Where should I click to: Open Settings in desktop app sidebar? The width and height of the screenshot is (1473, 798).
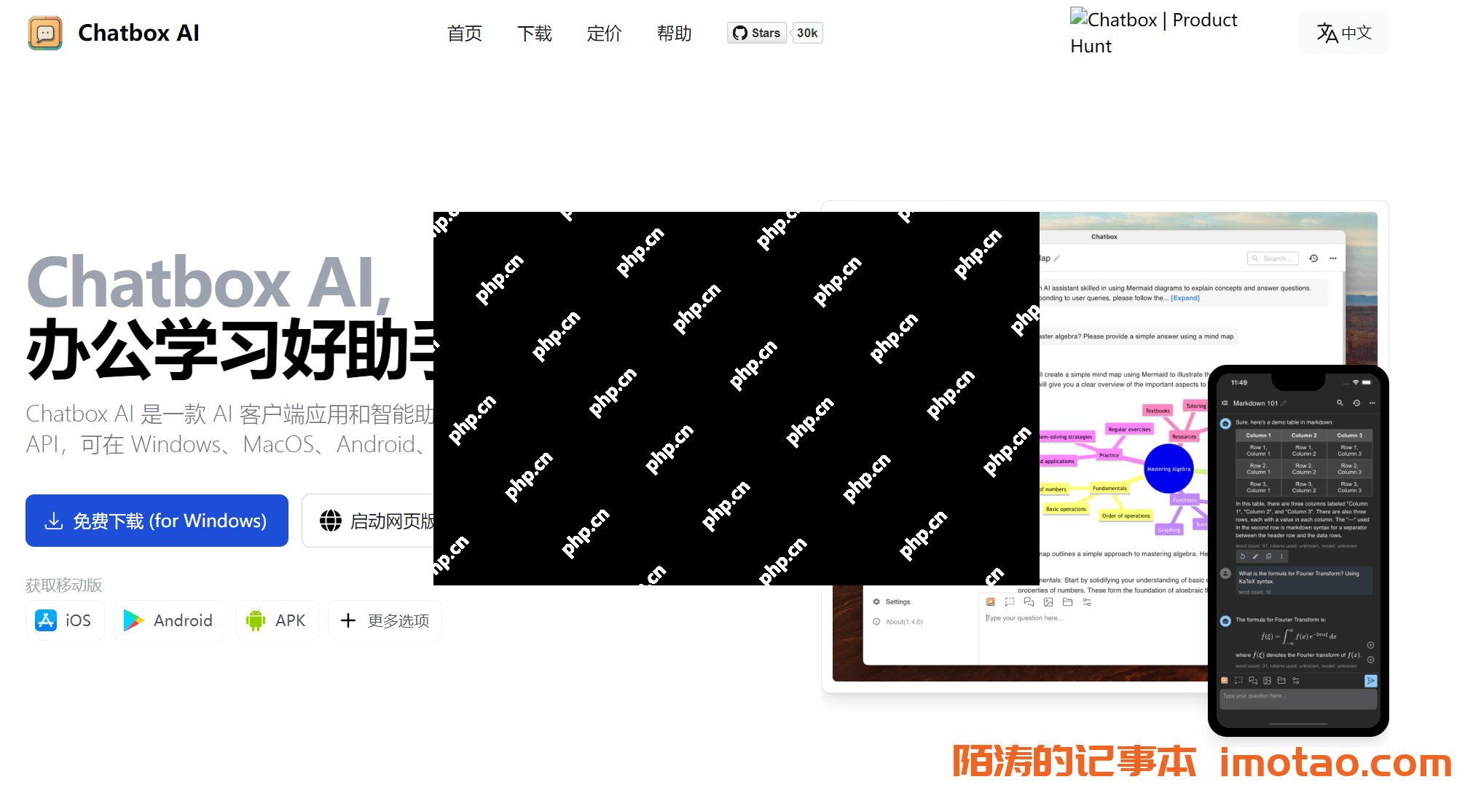[x=892, y=602]
